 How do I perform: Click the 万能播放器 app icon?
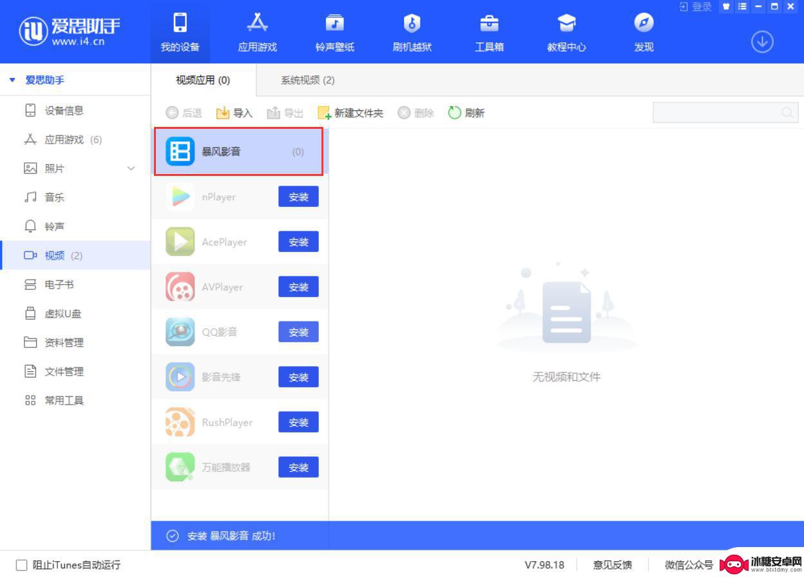pyautogui.click(x=180, y=467)
